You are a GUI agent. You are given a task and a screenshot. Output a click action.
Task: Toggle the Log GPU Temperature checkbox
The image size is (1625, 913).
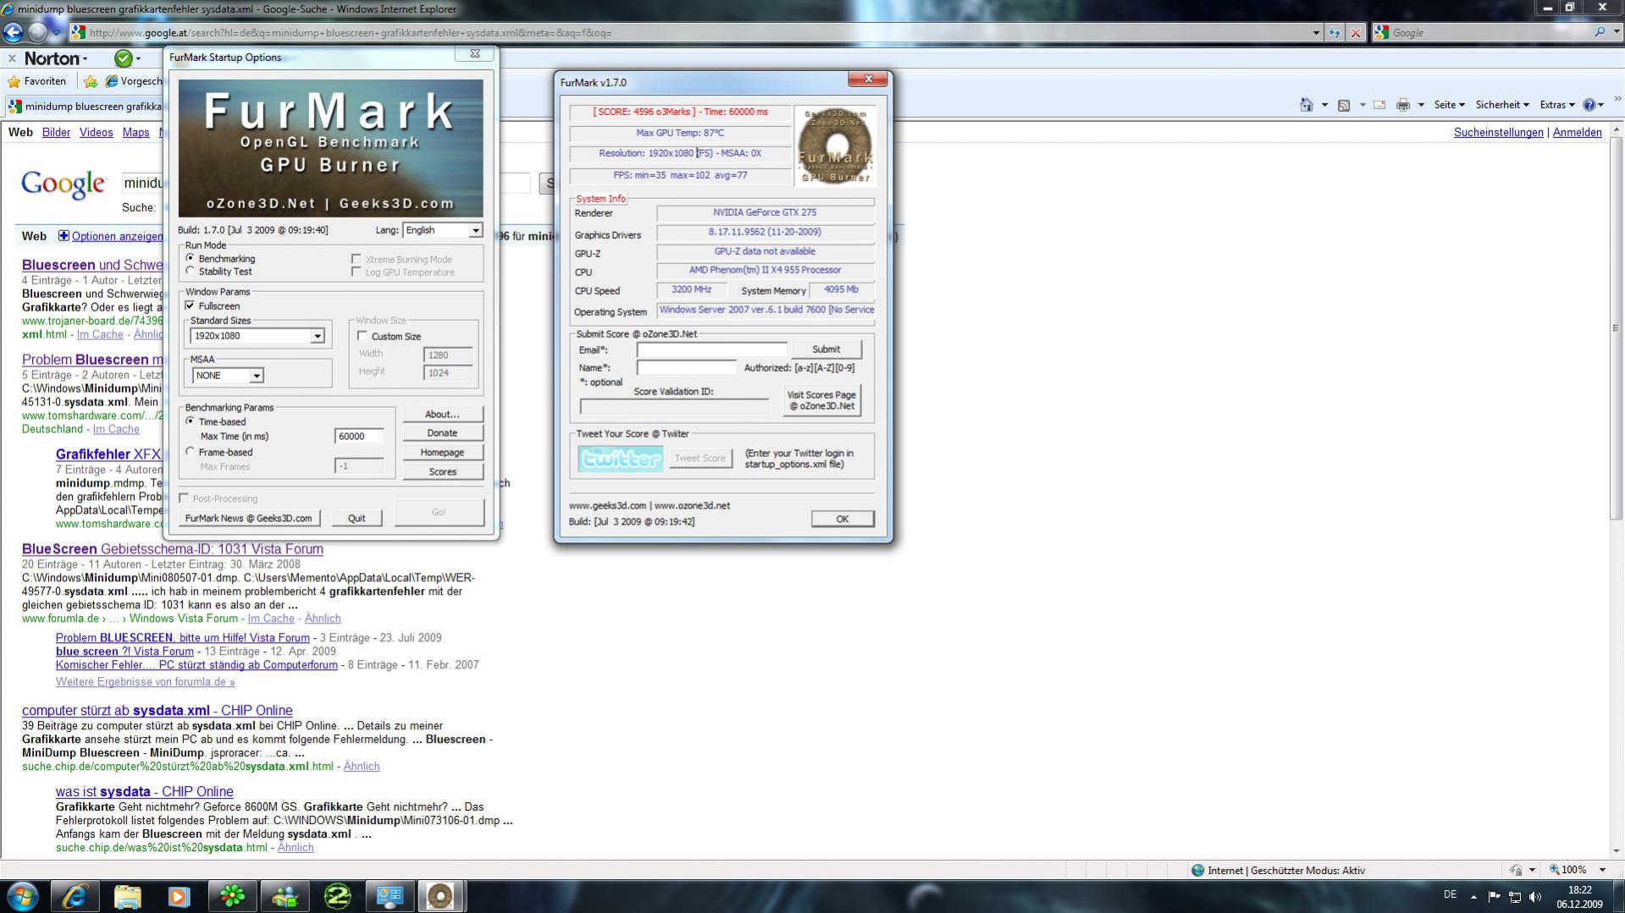tap(357, 272)
